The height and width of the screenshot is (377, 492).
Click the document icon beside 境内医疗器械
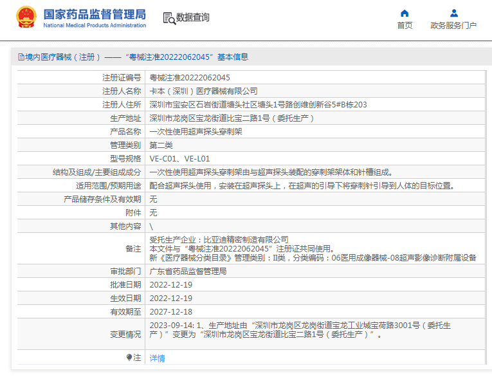coord(21,57)
